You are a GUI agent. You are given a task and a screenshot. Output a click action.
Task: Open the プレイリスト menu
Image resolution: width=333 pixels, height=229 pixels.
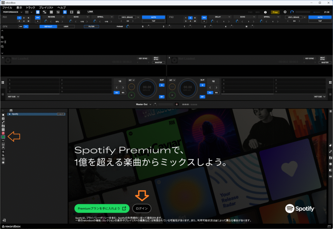pyautogui.click(x=47, y=7)
